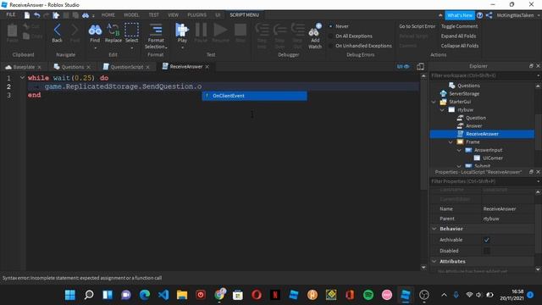
Task: Close the ReceiveAnswer script tab
Action: coord(207,67)
